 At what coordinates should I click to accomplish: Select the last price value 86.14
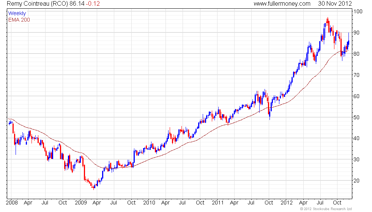click(x=77, y=3)
